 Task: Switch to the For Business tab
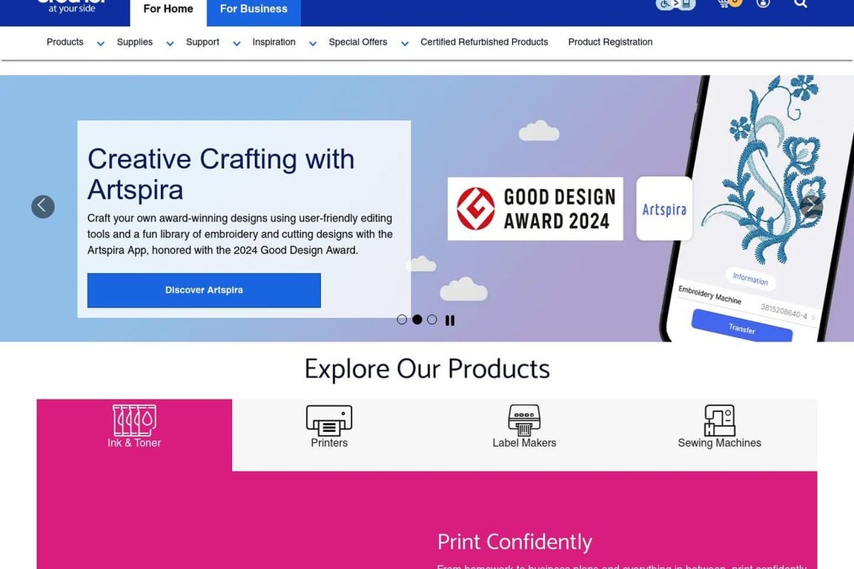coord(254,9)
